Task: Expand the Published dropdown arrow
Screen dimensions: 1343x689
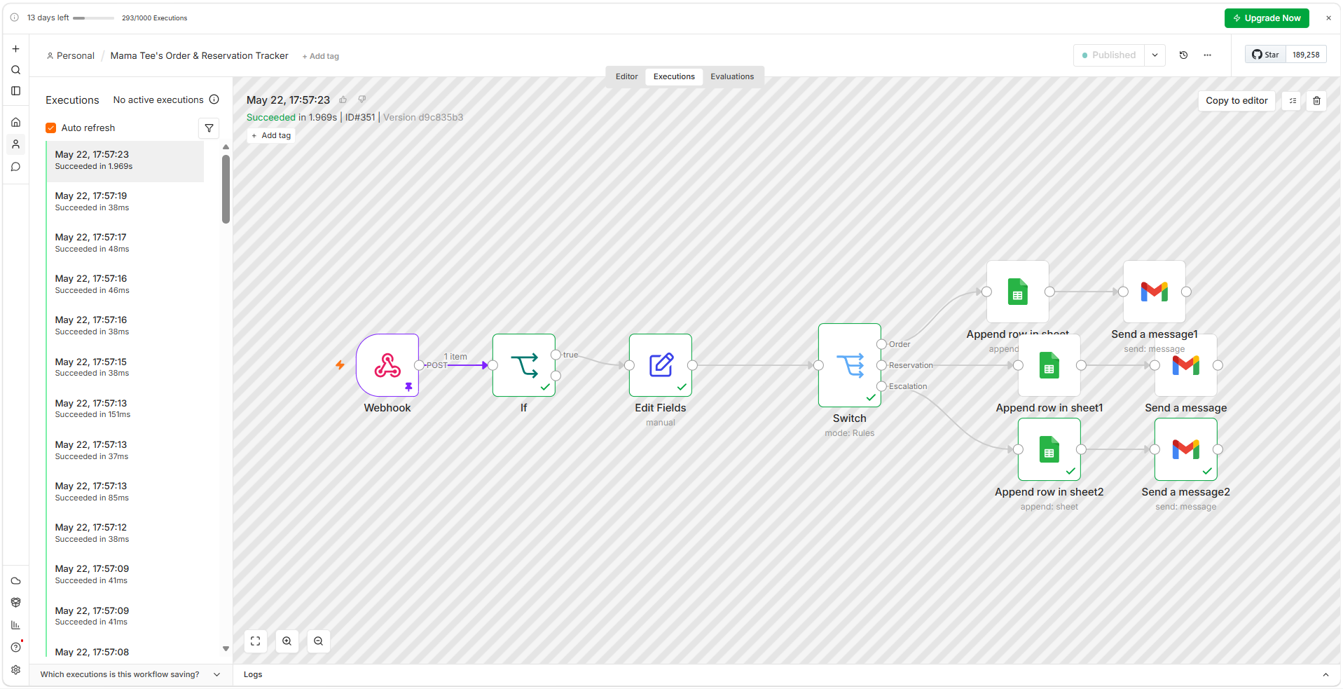Action: tap(1155, 55)
